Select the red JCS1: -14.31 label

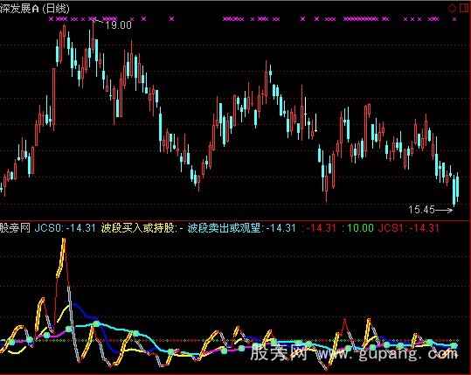(x=409, y=228)
